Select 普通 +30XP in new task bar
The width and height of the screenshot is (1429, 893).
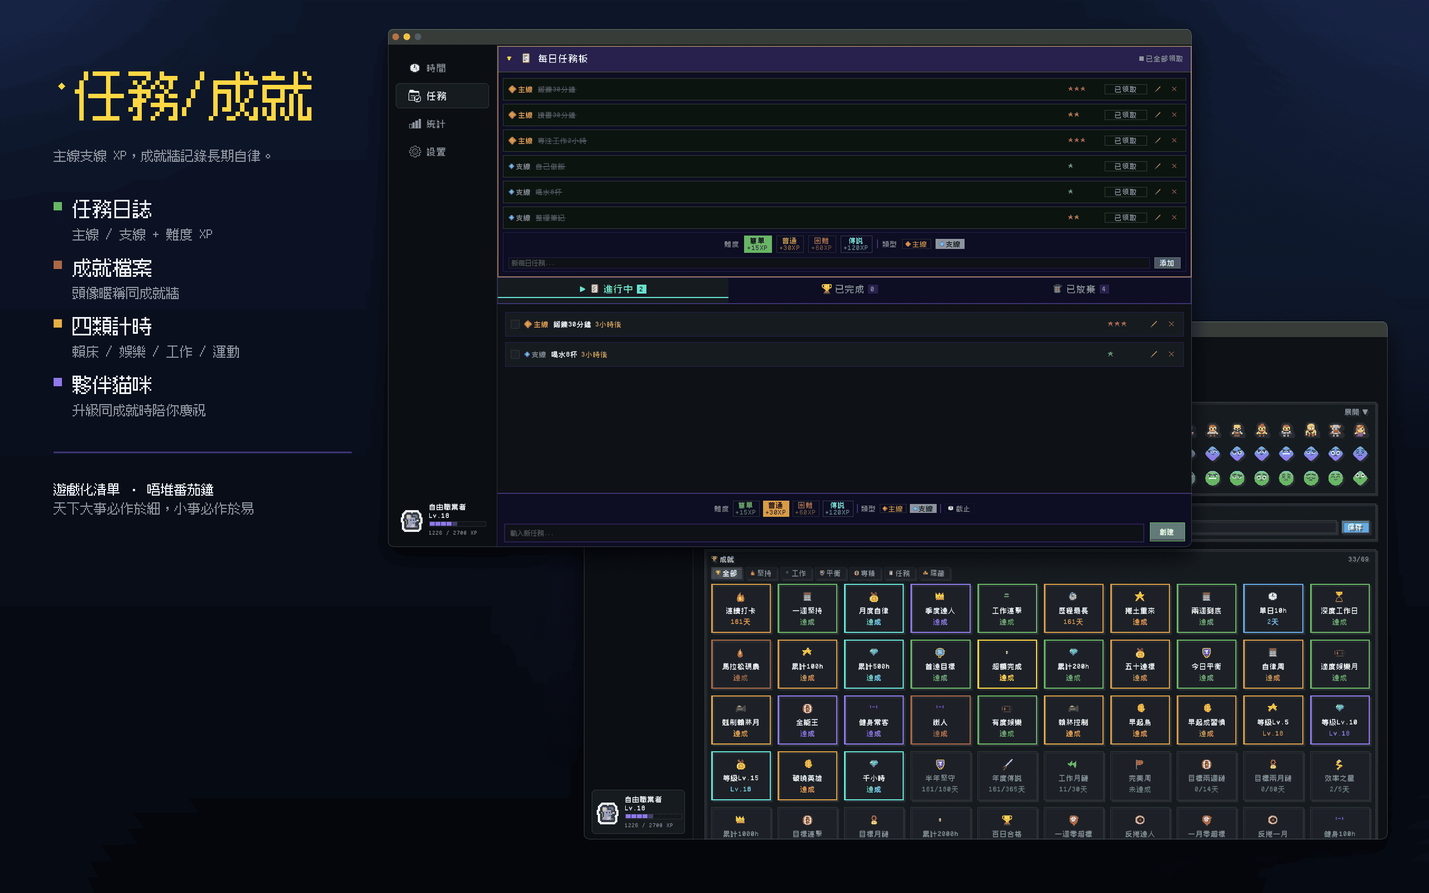(775, 508)
